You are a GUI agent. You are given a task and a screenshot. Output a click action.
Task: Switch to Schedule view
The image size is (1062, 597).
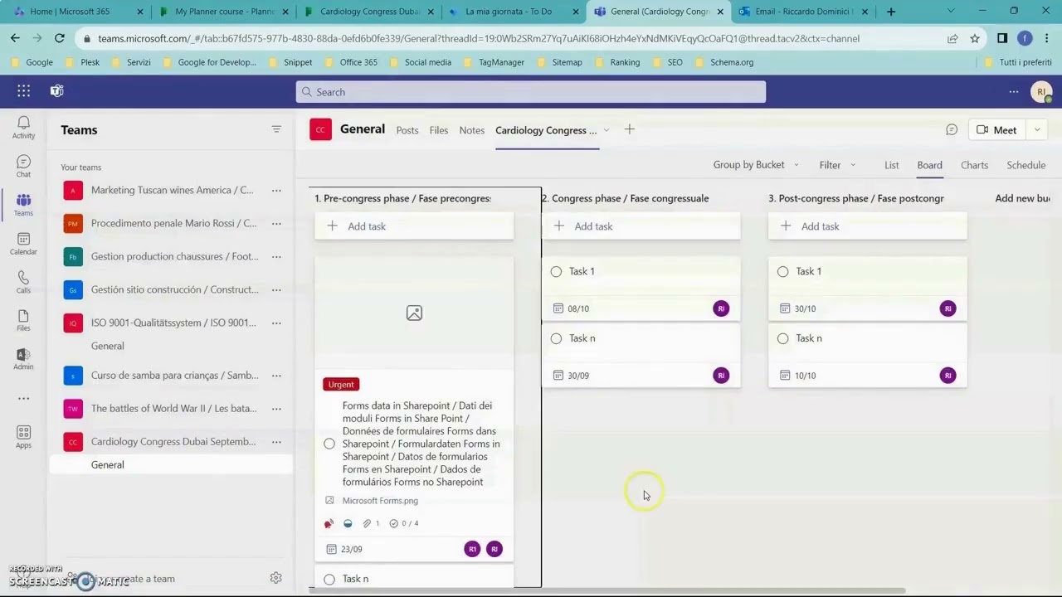click(1025, 165)
